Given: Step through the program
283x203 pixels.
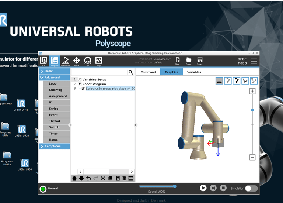Looking at the screenshot, I should [x=213, y=188].
